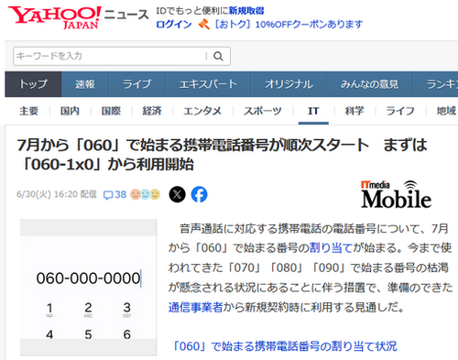Share article on X icon
The image size is (458, 360).
[x=178, y=194]
